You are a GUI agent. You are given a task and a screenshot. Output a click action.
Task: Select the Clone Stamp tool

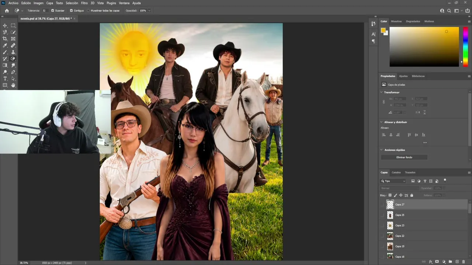click(13, 52)
